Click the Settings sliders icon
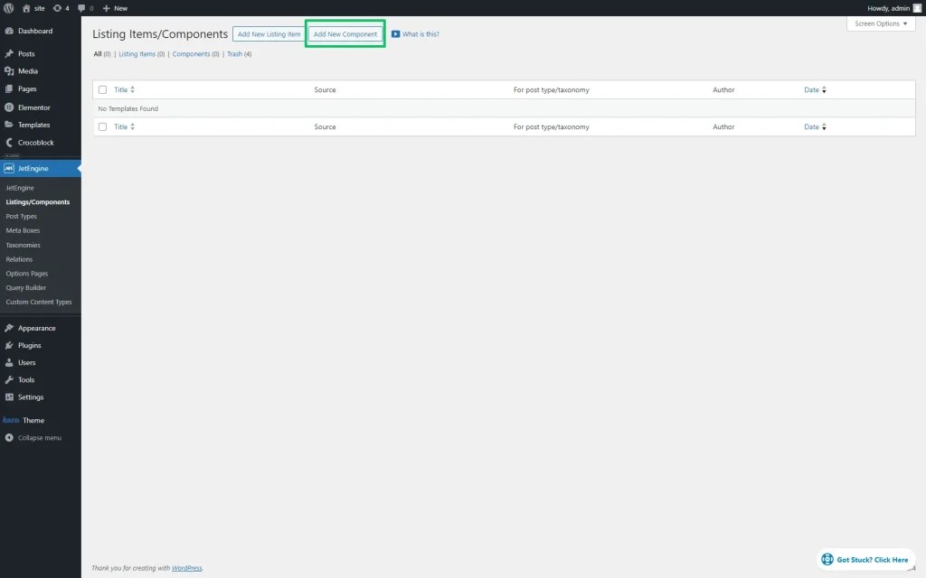926x578 pixels. pos(9,397)
